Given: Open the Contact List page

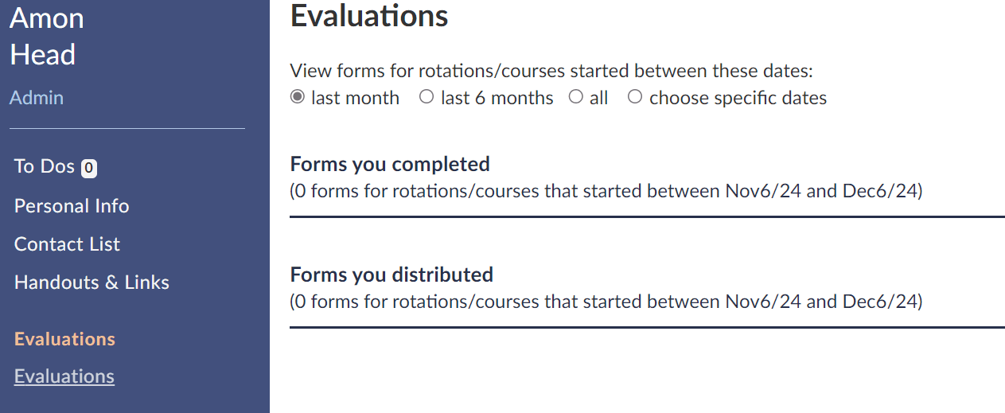Looking at the screenshot, I should click(67, 244).
